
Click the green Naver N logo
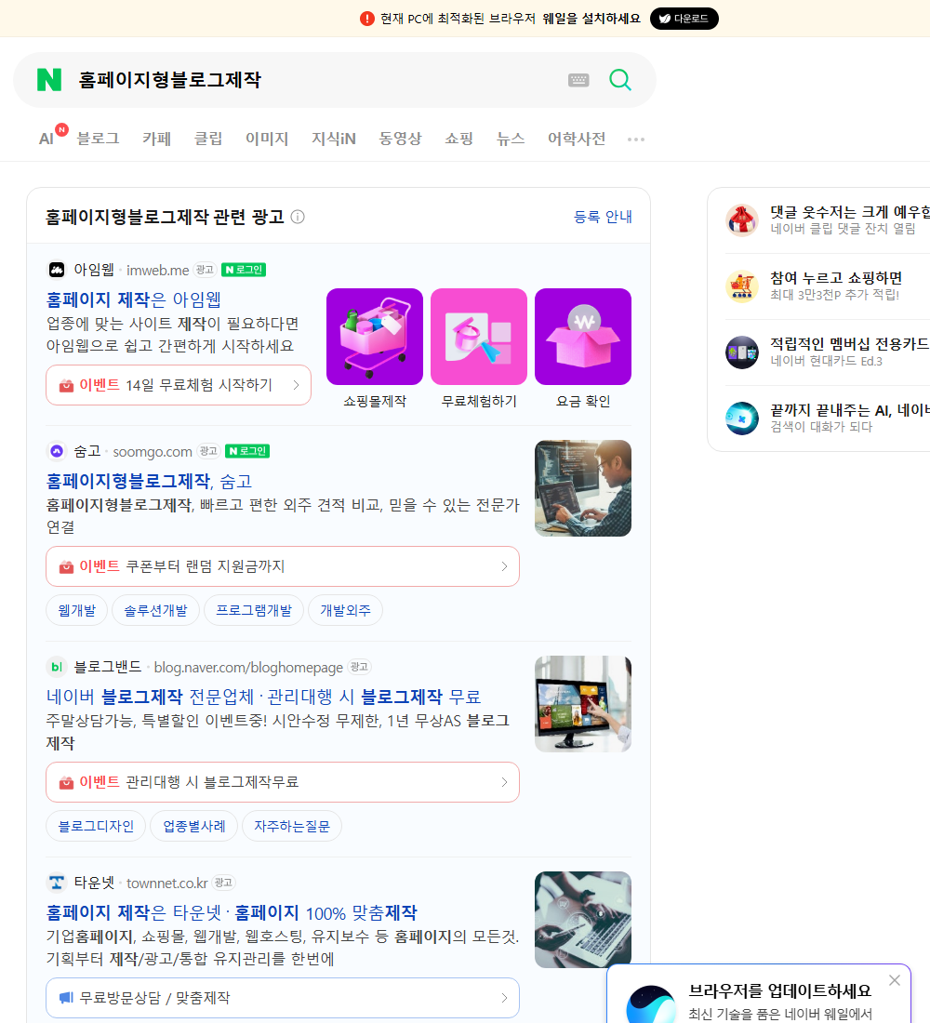click(x=49, y=80)
